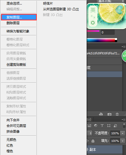Click the fill 100% value field
This screenshot has width=126, height=155.
click(x=115, y=141)
